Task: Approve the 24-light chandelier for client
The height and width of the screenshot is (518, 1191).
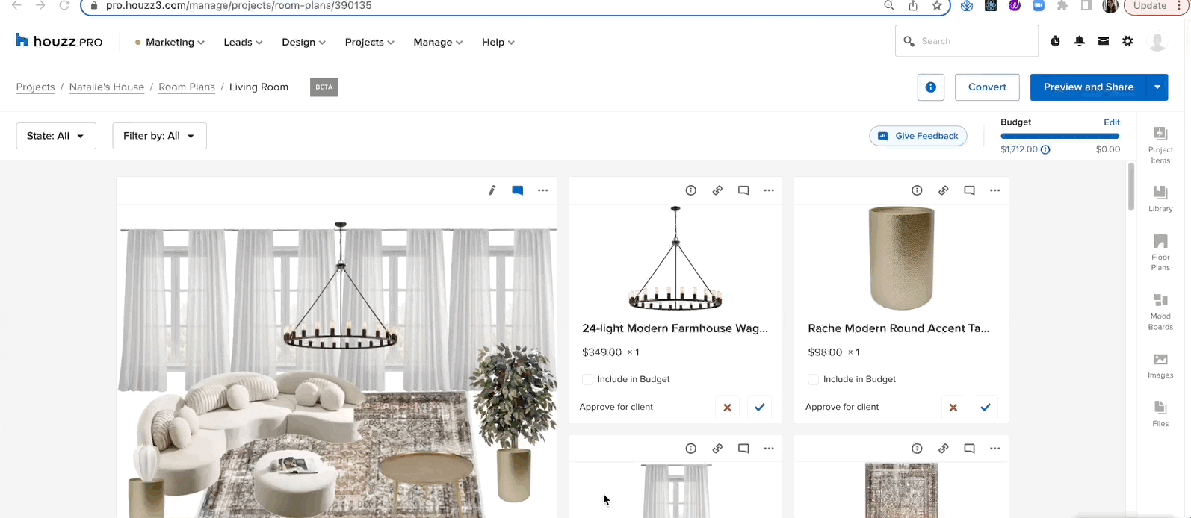Action: pos(760,408)
